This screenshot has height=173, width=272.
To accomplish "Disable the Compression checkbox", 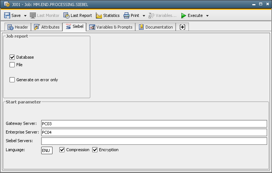I will pos(62,150).
